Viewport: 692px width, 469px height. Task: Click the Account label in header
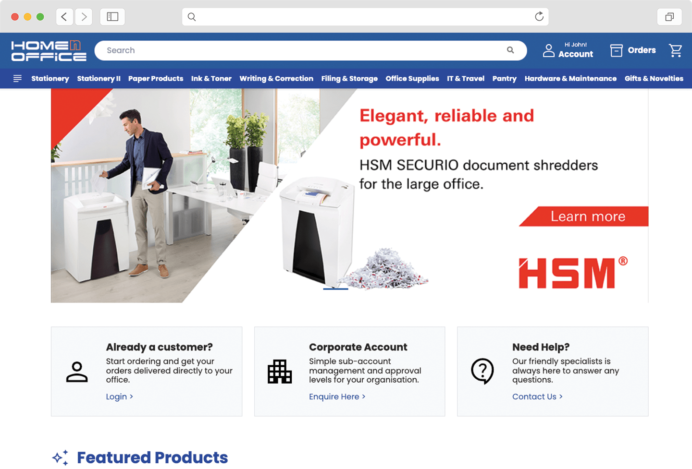pyautogui.click(x=576, y=54)
